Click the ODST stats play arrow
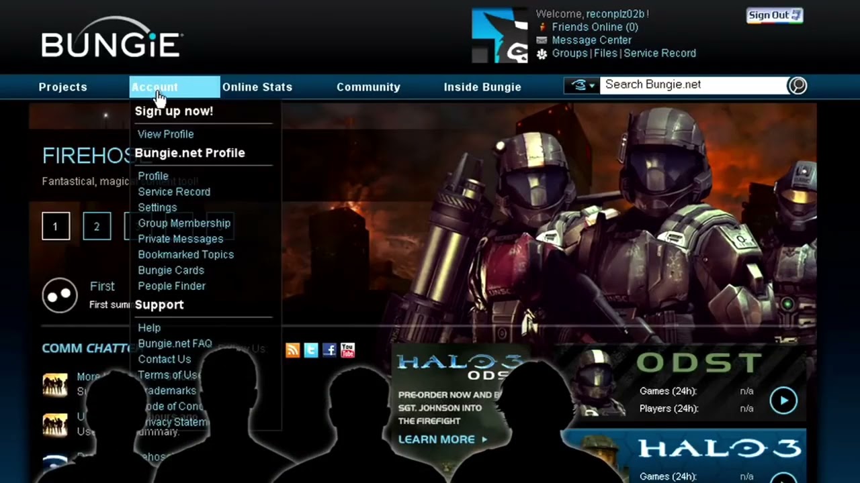This screenshot has height=483, width=860. pyautogui.click(x=783, y=400)
